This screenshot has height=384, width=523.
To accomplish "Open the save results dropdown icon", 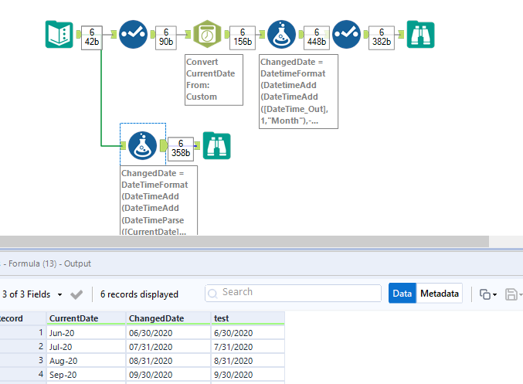I will pos(512,294).
